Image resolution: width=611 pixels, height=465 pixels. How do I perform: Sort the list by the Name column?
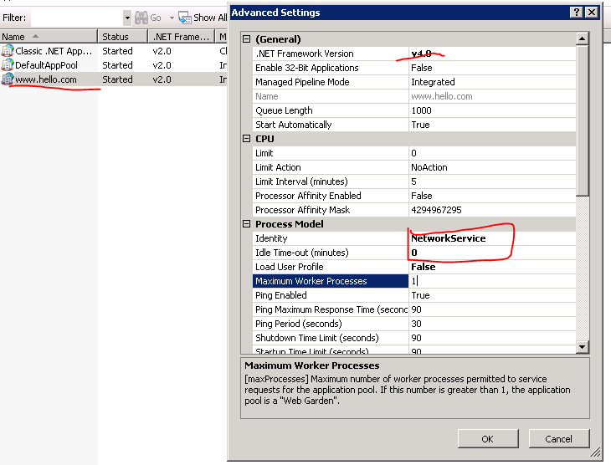[49, 37]
